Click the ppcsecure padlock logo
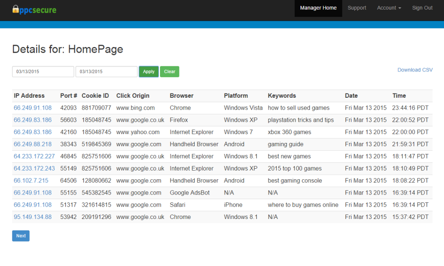 (x=16, y=9)
